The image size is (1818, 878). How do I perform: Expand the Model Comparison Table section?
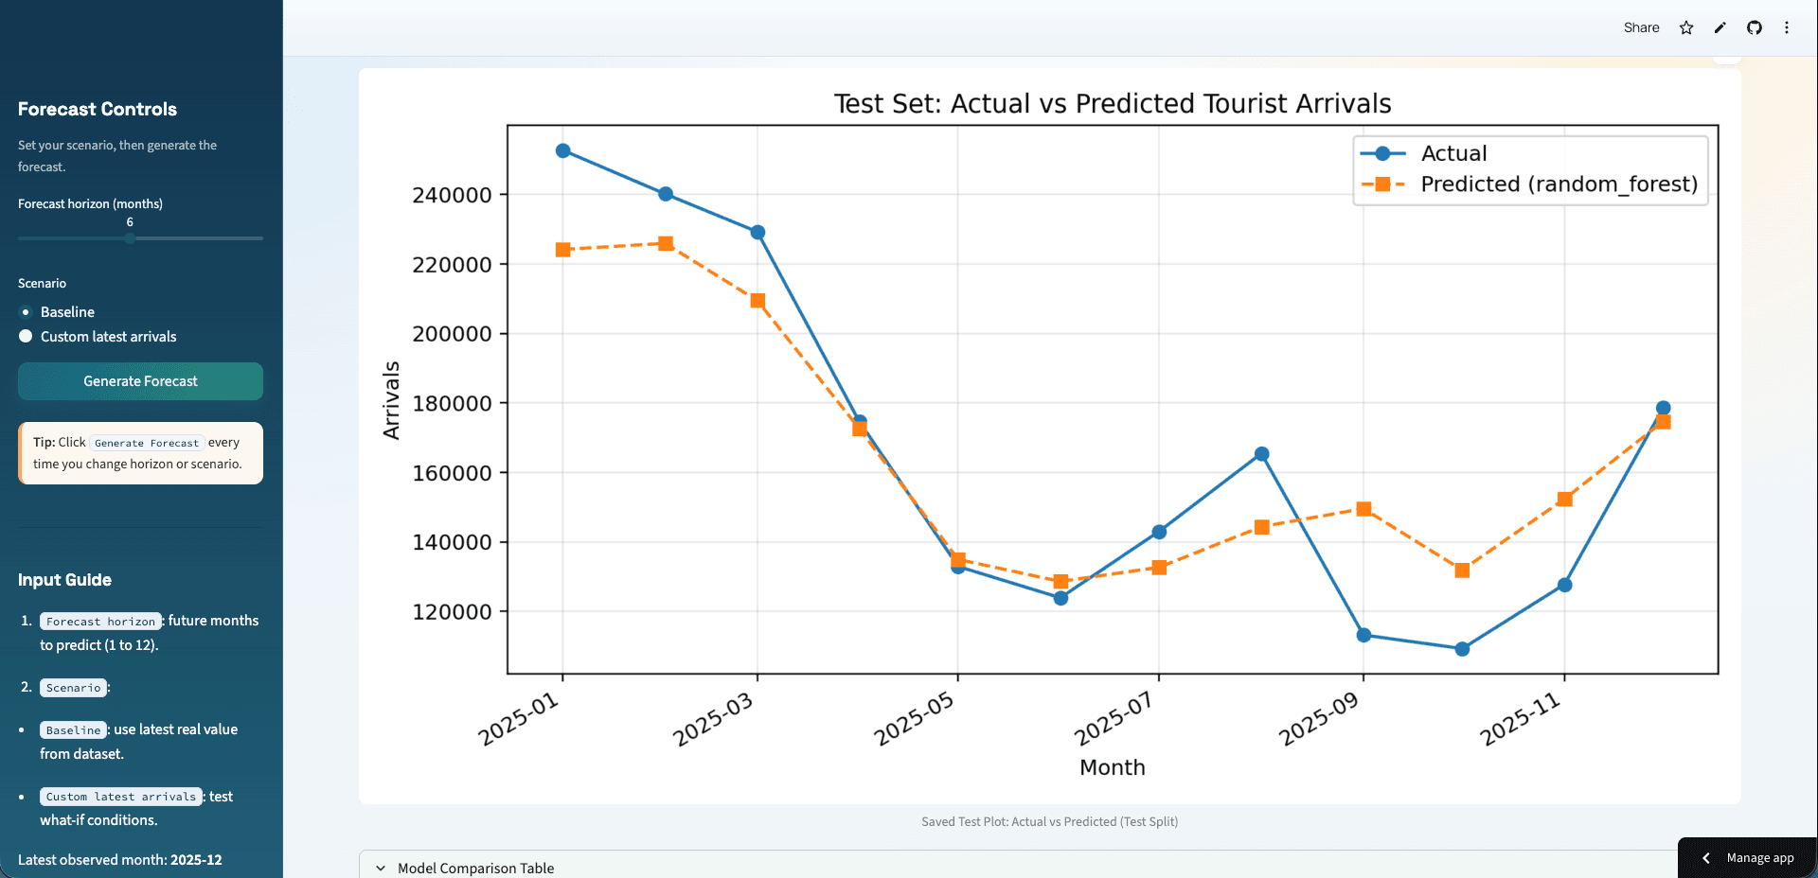(x=1018, y=866)
